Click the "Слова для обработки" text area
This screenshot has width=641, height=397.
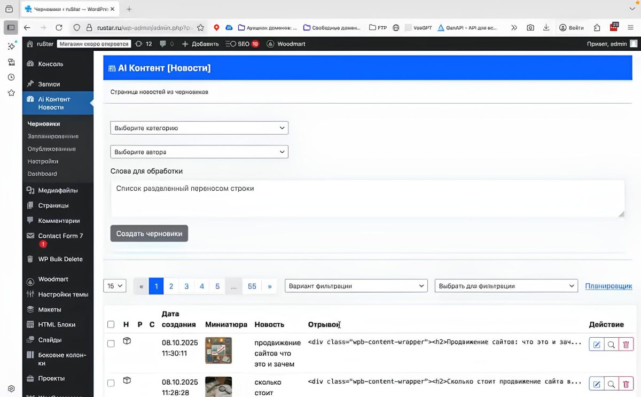367,198
